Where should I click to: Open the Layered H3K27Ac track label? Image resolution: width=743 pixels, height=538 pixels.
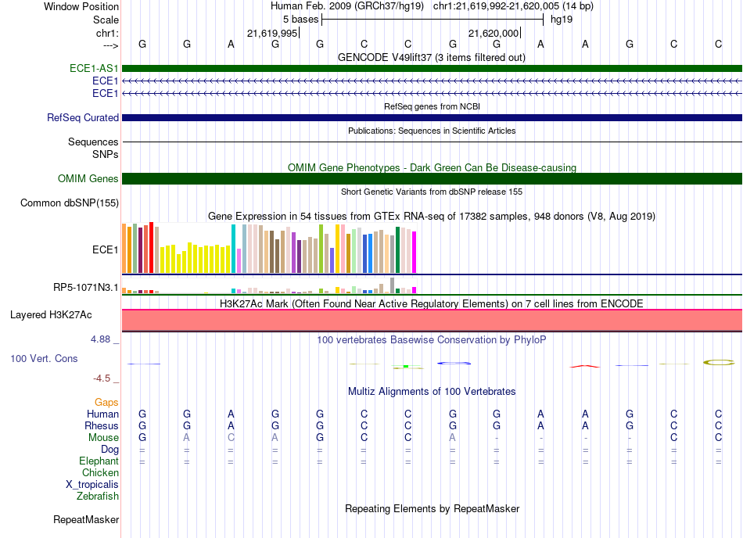point(51,315)
